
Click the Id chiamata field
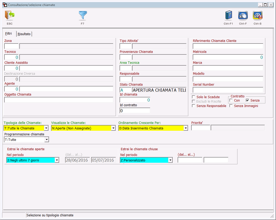135,100
